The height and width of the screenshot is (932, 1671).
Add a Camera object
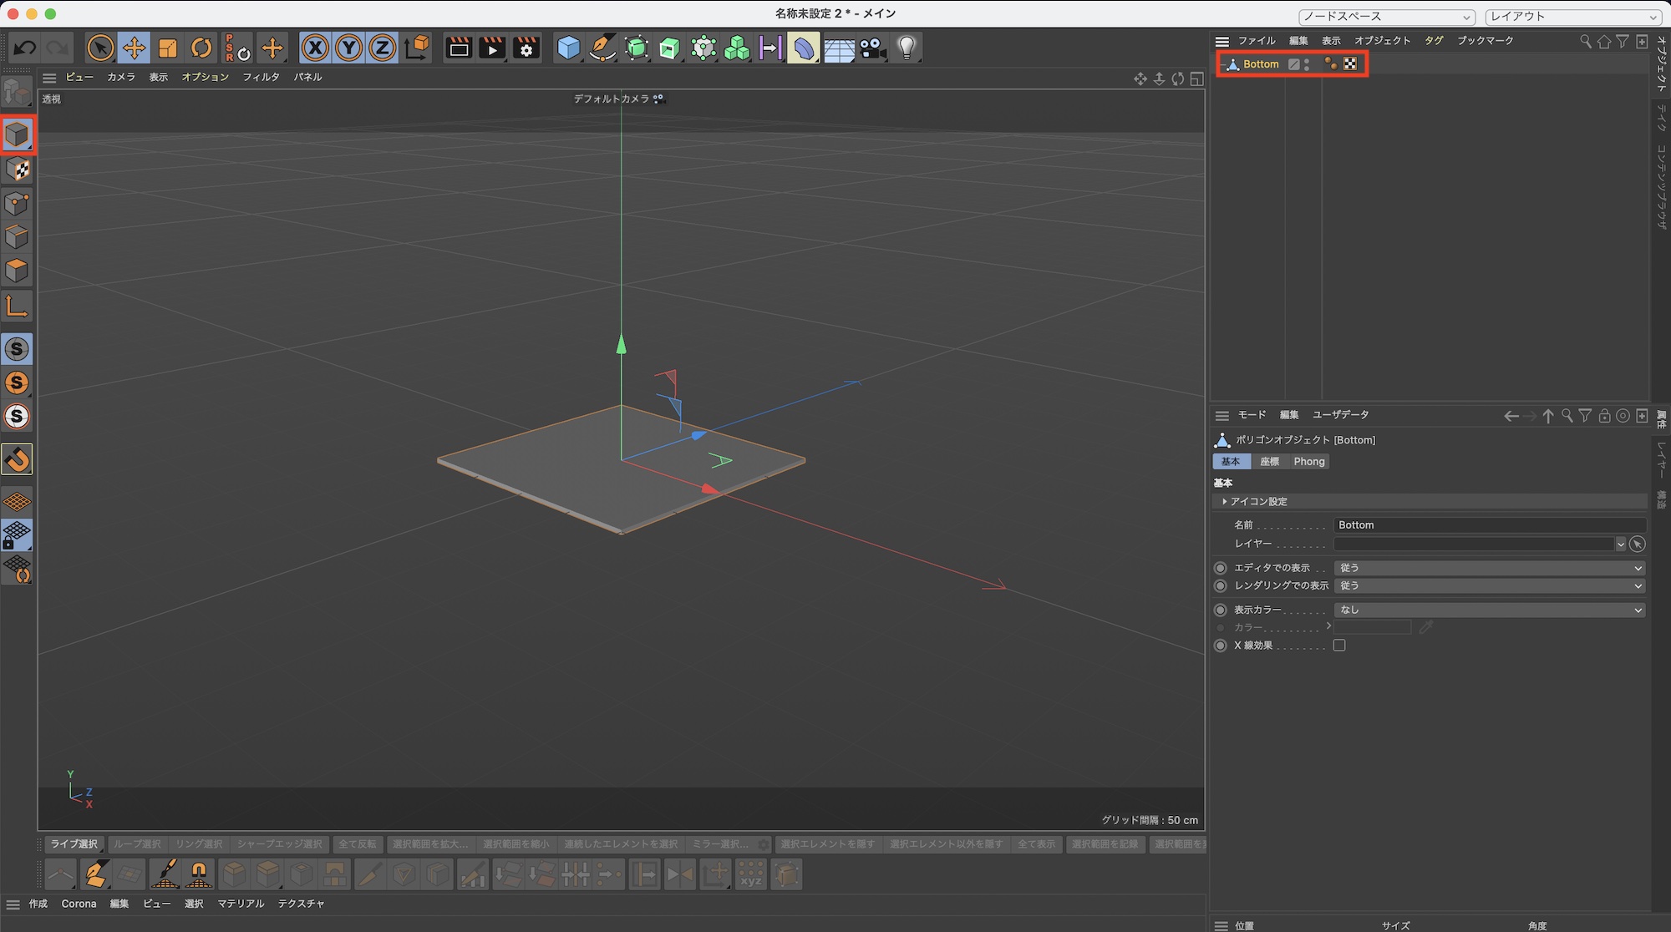click(873, 48)
